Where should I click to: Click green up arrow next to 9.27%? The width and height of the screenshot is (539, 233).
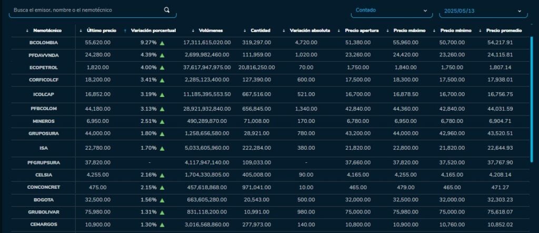pyautogui.click(x=162, y=43)
